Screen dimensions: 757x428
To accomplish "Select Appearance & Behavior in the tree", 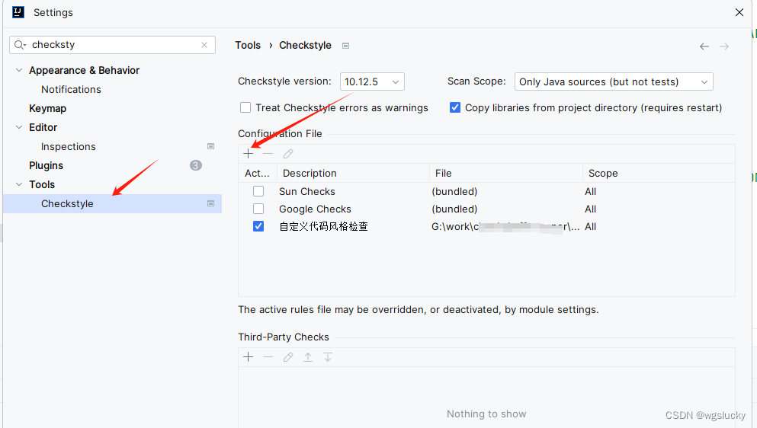I will [x=84, y=71].
